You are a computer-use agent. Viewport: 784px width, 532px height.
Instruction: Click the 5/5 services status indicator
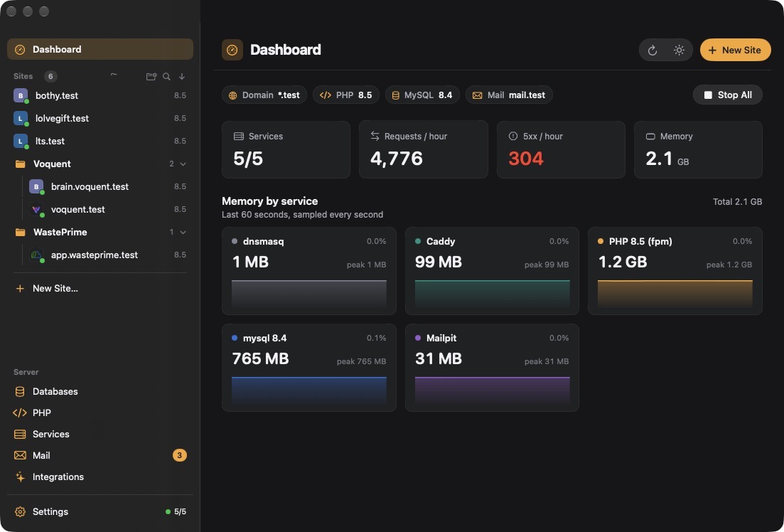tap(176, 511)
